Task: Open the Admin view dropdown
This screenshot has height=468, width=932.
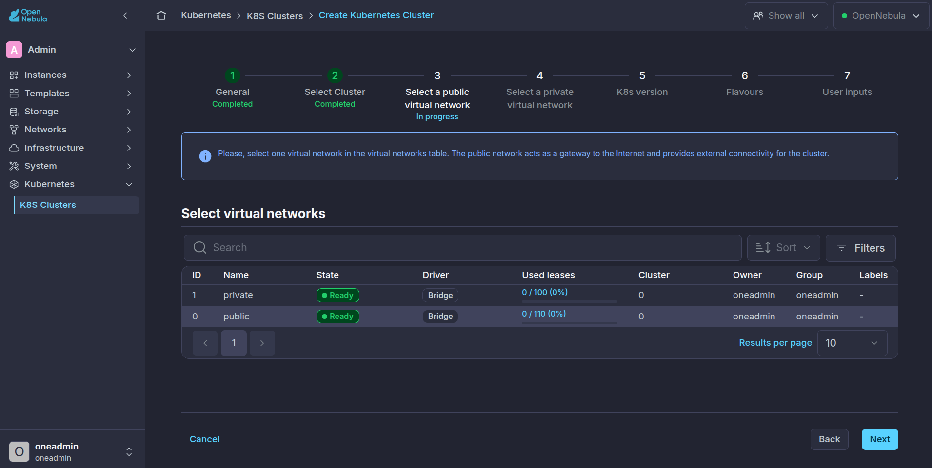Action: coord(132,50)
